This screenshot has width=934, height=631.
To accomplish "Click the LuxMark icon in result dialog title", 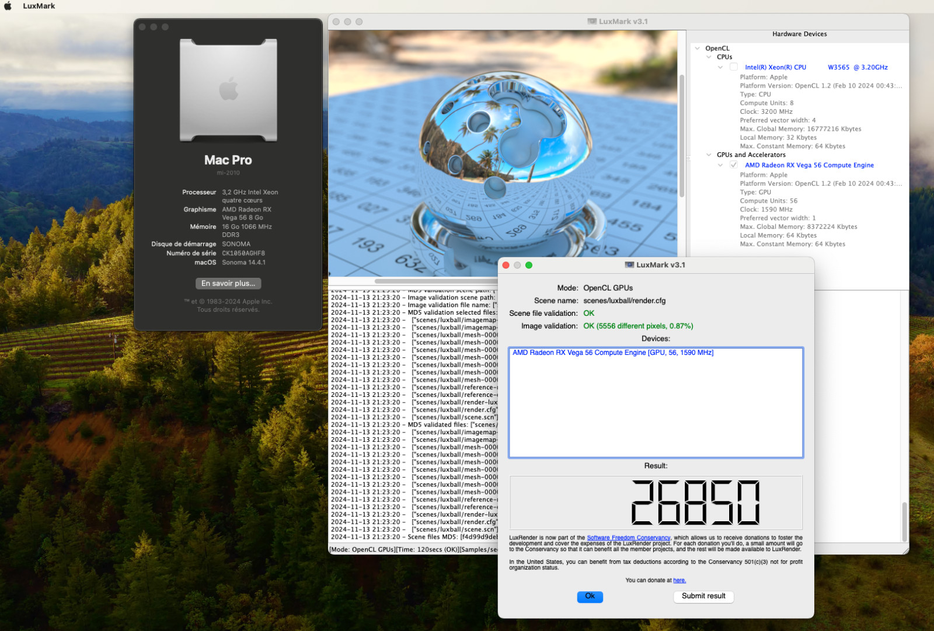I will pyautogui.click(x=629, y=265).
